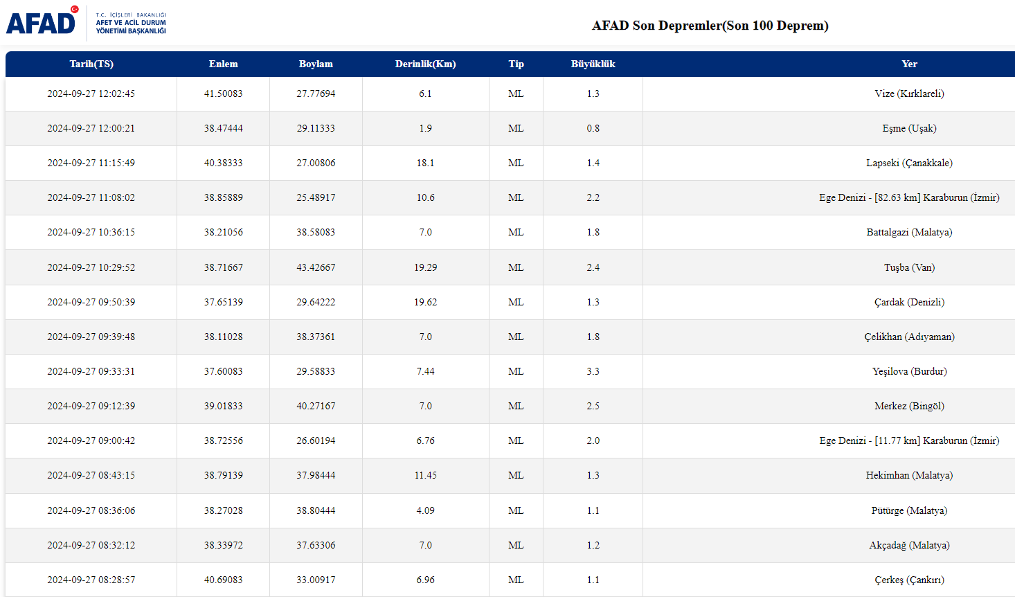Select date cell 2024-09-27 09:50:39
This screenshot has height=597, width=1015.
[91, 302]
